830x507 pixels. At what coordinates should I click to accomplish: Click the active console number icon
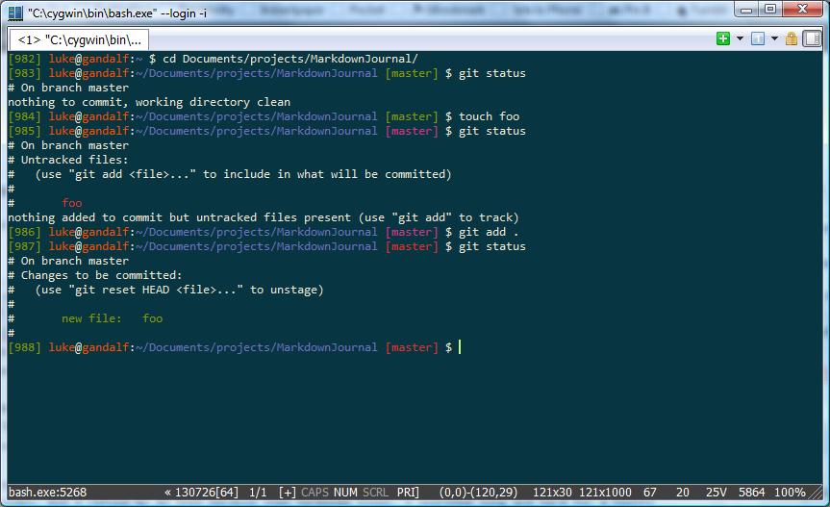click(757, 38)
